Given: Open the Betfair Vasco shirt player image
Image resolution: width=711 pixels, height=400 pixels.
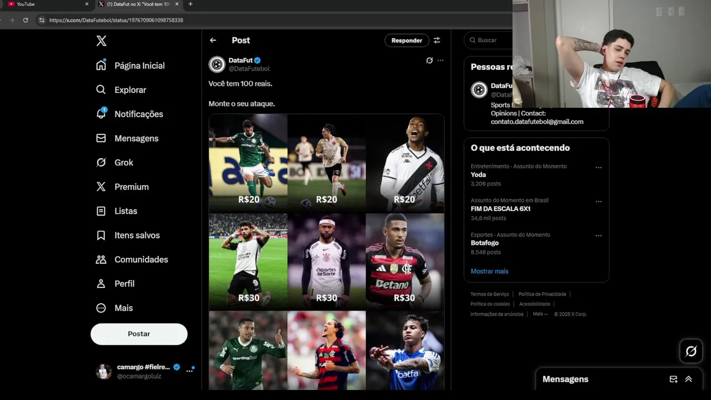Looking at the screenshot, I should tap(405, 163).
